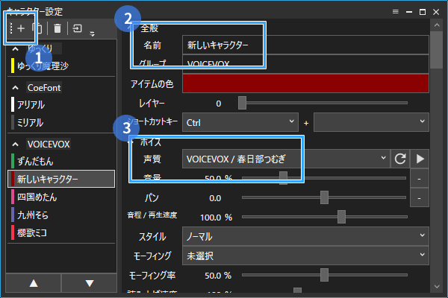Import character settings icon

[x=77, y=28]
